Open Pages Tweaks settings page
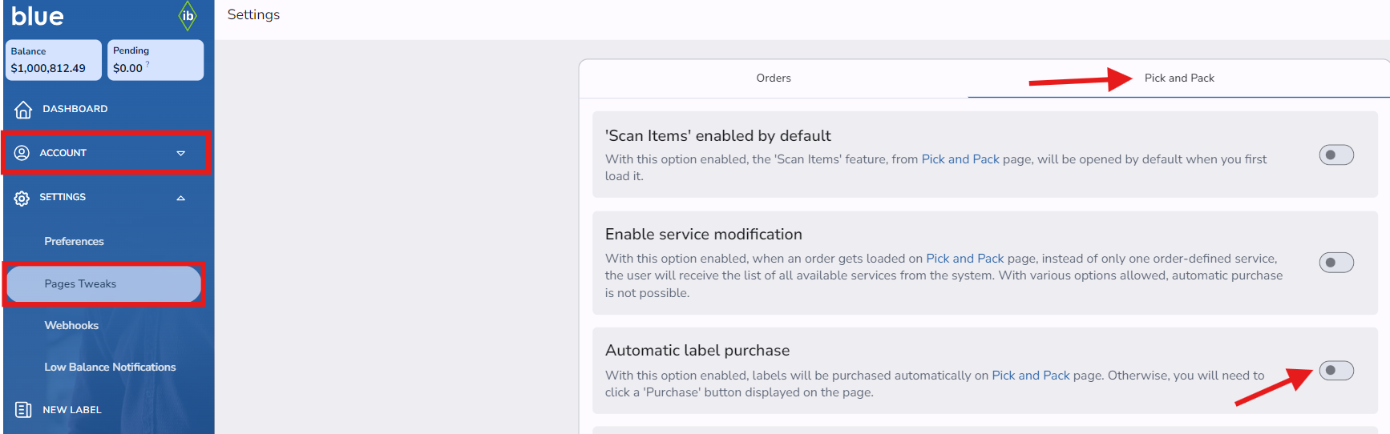 click(x=80, y=284)
